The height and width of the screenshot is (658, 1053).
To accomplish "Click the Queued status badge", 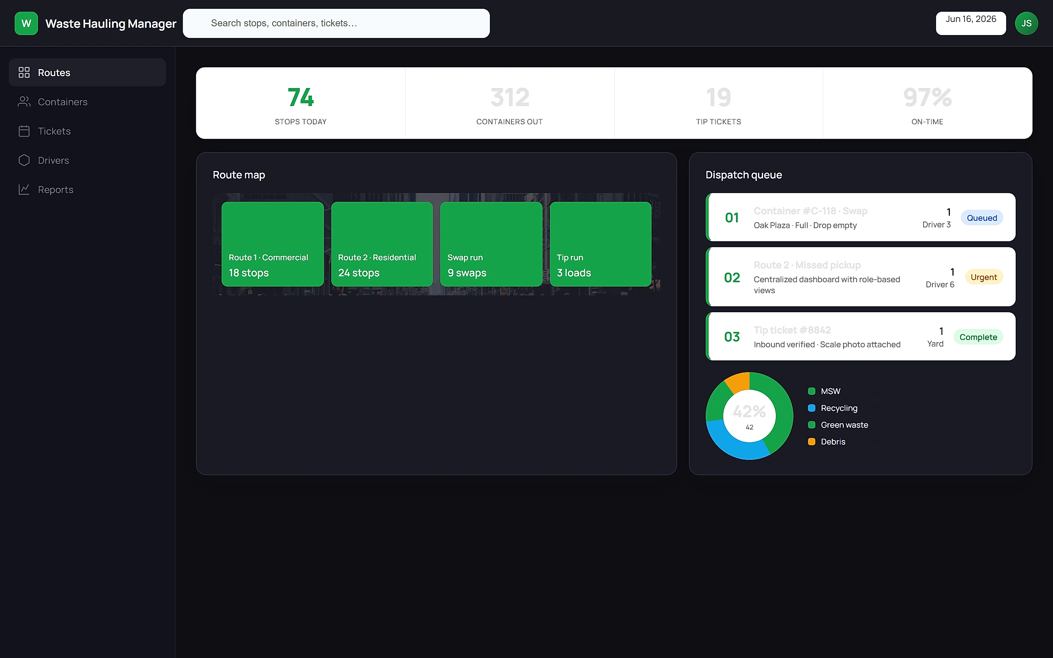I will click(x=982, y=218).
